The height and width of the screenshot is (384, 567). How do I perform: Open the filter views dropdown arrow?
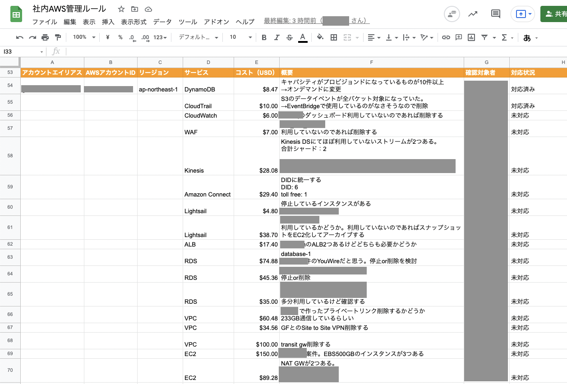tap(494, 38)
